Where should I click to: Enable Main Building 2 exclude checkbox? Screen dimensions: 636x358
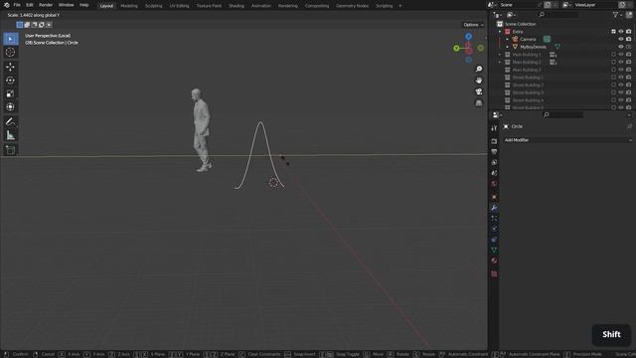613,62
